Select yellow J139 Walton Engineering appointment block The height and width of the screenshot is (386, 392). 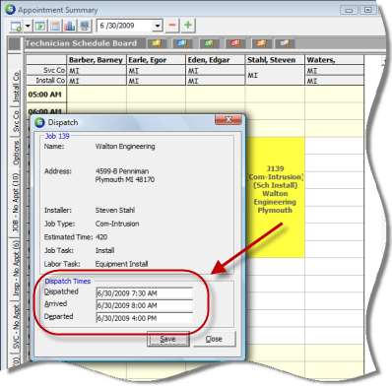[275, 197]
